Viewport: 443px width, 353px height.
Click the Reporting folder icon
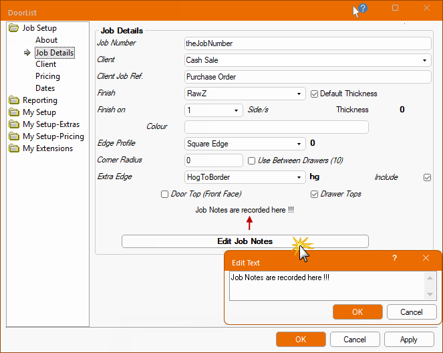[x=14, y=100]
